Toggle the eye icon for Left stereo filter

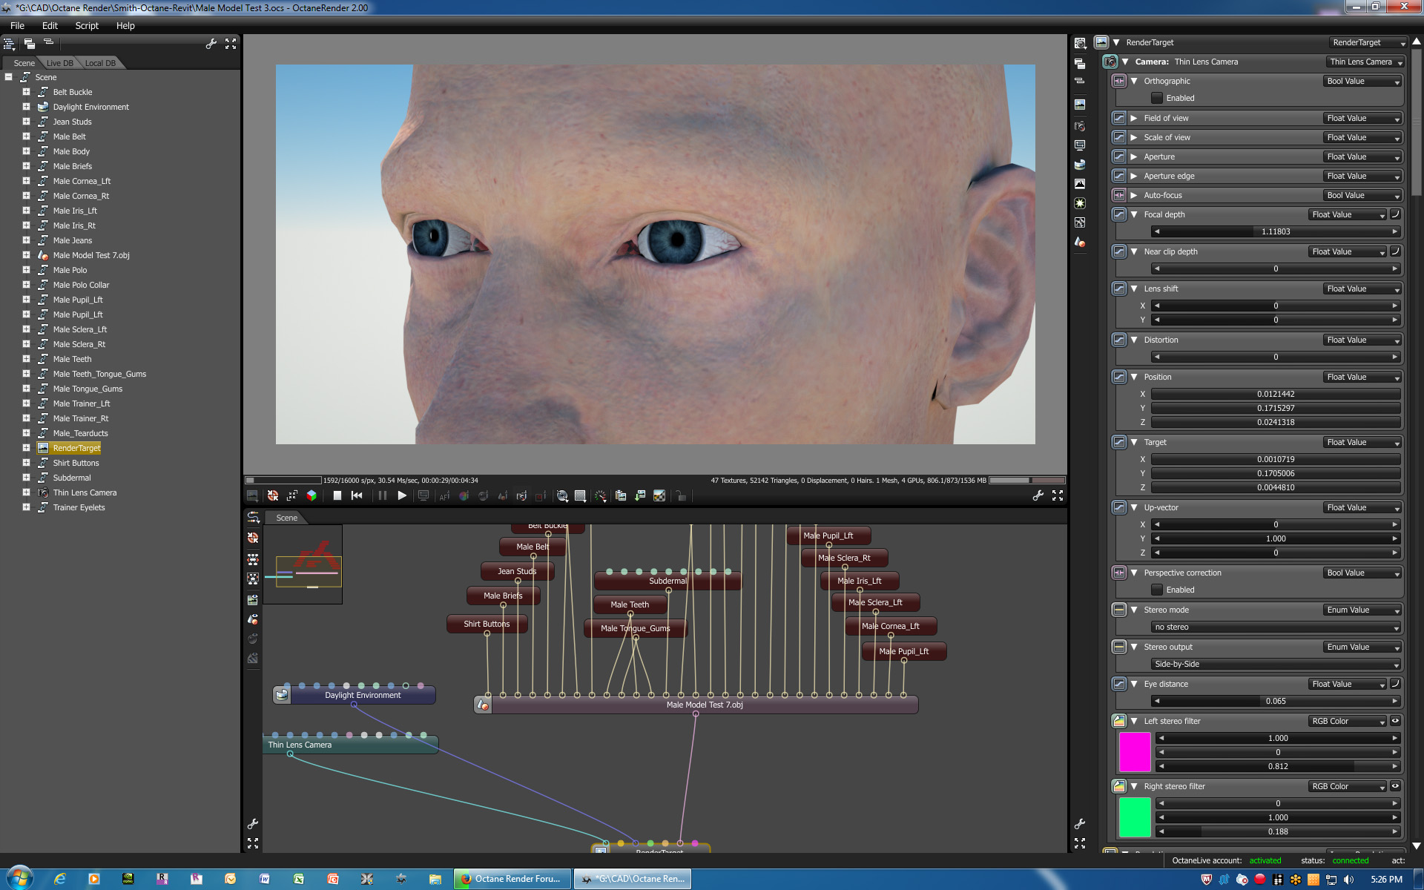[x=1395, y=721]
